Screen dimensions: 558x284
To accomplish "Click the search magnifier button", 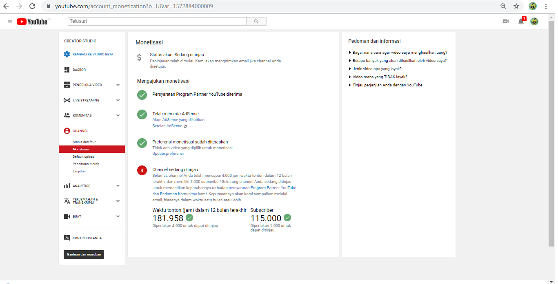I will [x=256, y=21].
